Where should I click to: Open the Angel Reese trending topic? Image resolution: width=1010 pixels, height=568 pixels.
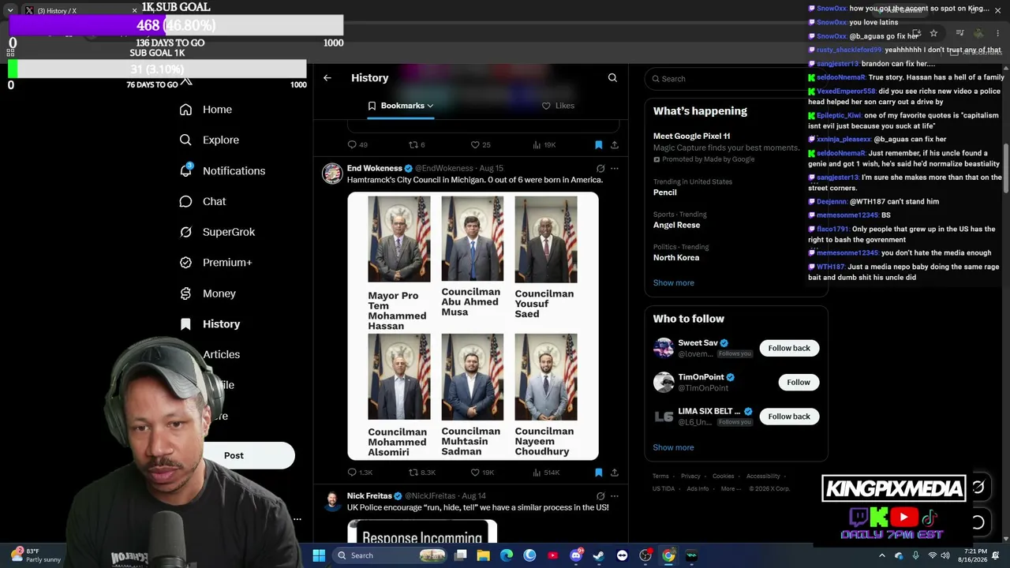676,225
